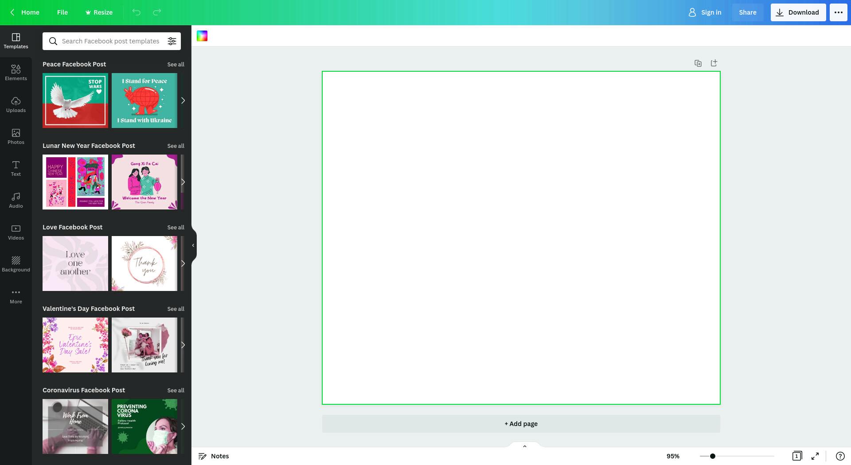This screenshot has height=465, width=851.
Task: Open the Audio sidebar tab
Action: point(16,200)
